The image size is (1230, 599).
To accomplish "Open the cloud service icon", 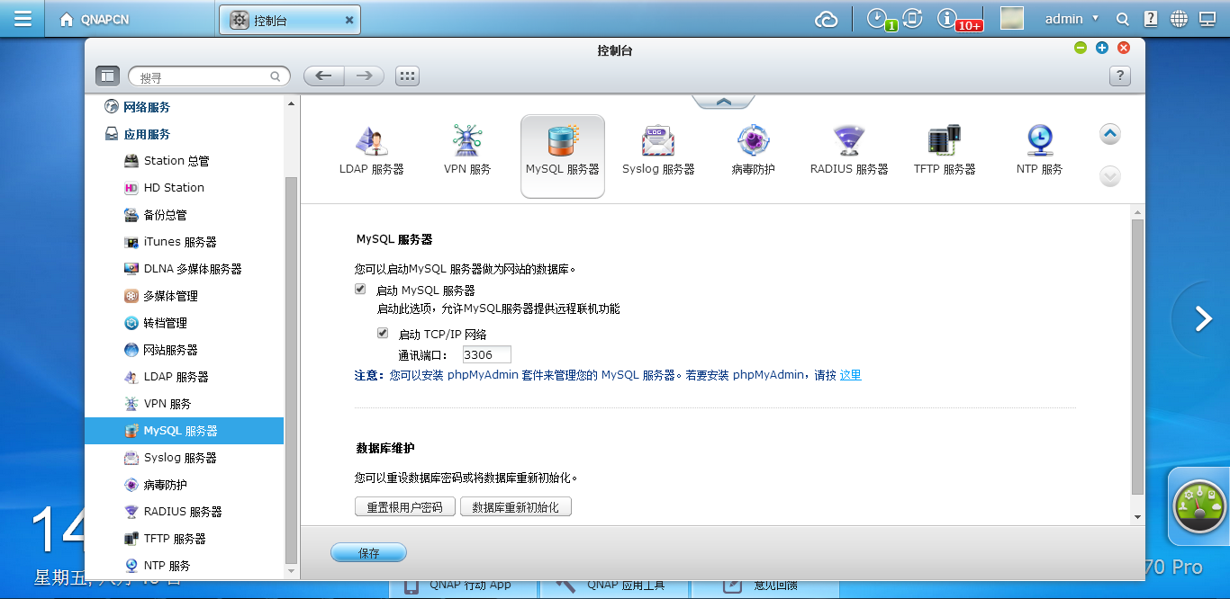I will [826, 19].
